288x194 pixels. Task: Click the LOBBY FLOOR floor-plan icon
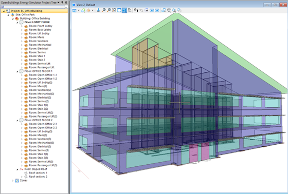[21, 22]
